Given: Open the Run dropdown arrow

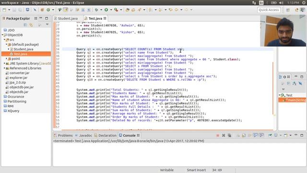Looking at the screenshot, I should (111, 10).
